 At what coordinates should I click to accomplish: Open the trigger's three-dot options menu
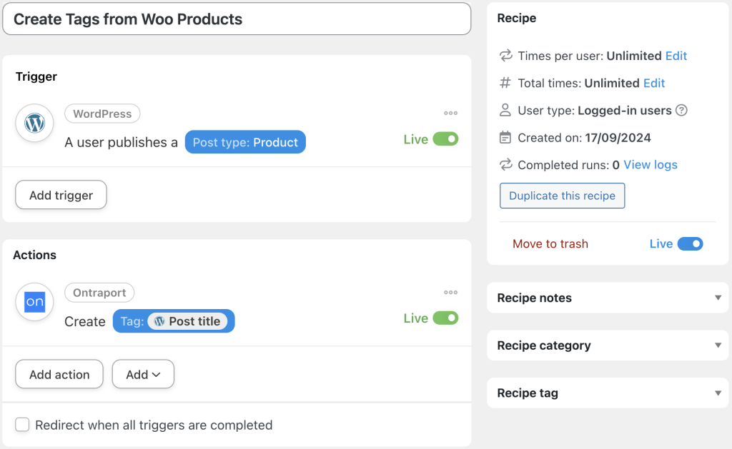coord(450,113)
